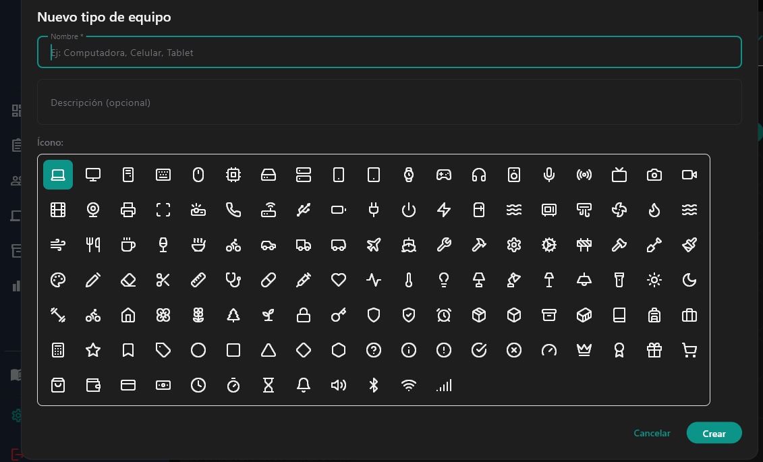This screenshot has height=462, width=763.
Task: Select the truck icon
Action: coord(304,245)
